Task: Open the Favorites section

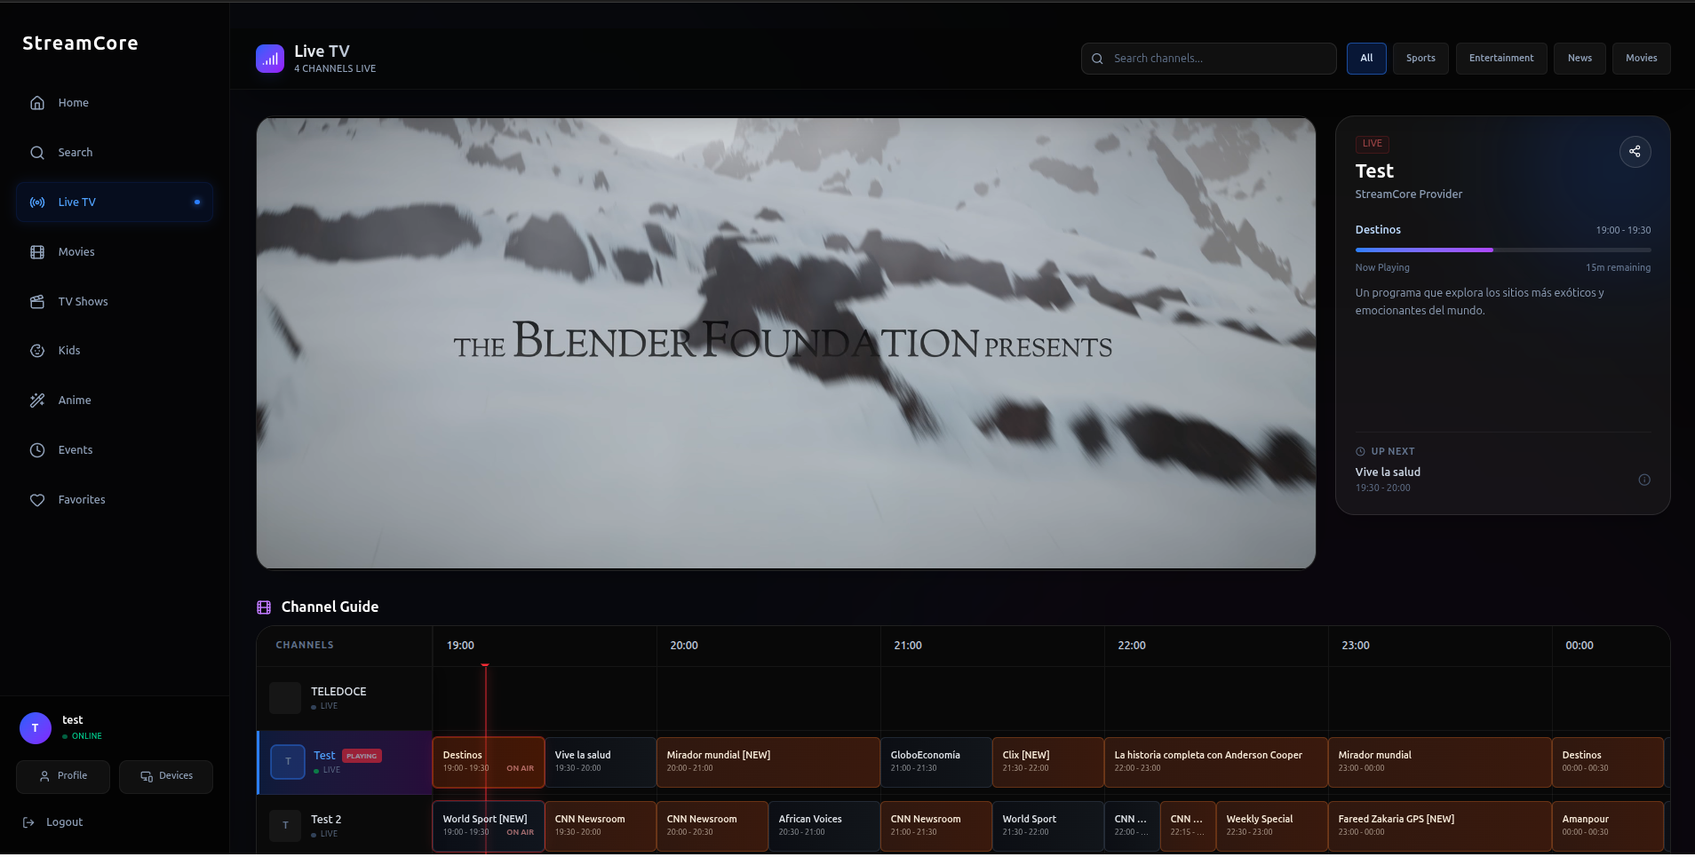Action: 82,499
